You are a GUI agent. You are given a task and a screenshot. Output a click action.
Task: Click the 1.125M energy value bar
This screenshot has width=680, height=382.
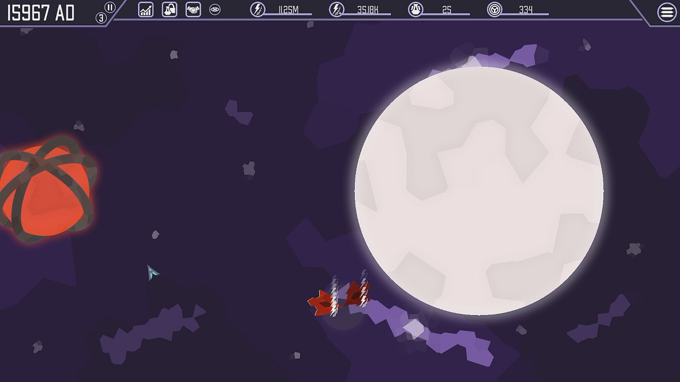[288, 10]
